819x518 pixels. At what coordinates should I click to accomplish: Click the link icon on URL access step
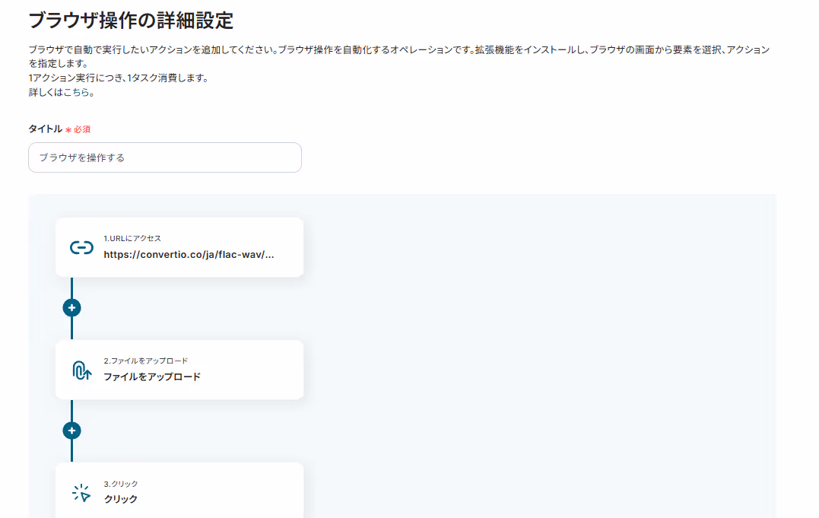coord(81,247)
